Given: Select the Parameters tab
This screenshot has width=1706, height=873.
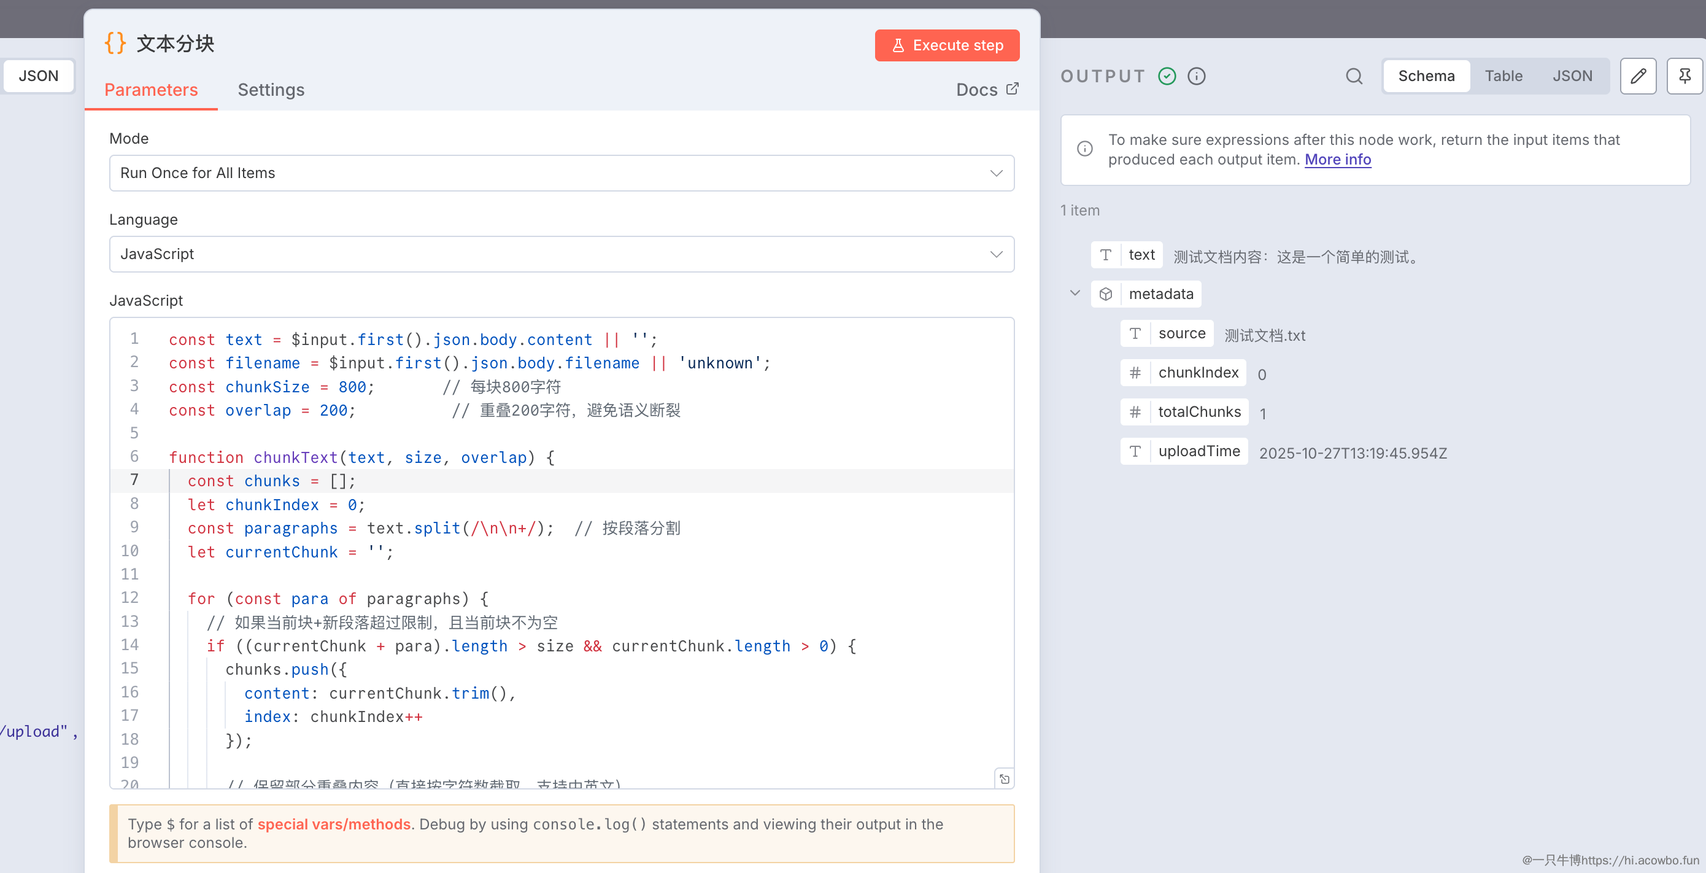Looking at the screenshot, I should coord(151,90).
